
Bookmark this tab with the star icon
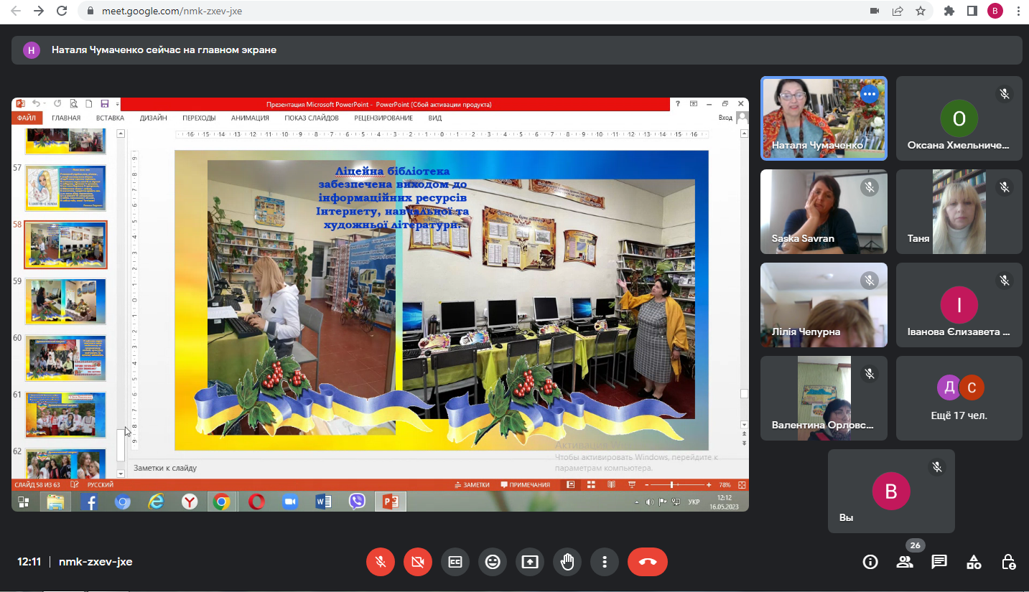(920, 11)
